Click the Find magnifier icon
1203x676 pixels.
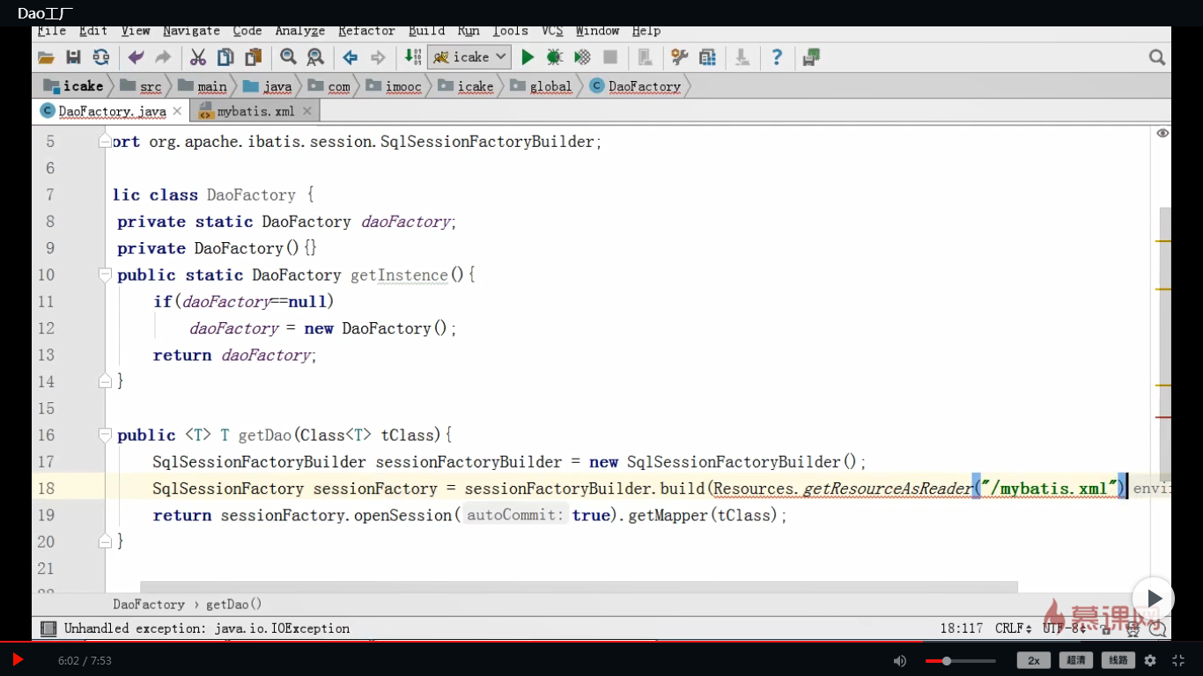click(x=288, y=57)
